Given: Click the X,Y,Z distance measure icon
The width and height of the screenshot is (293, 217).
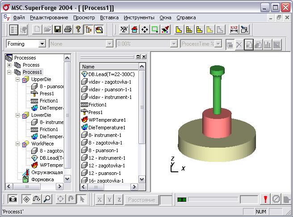Looking at the screenshot, I should 234,30.
